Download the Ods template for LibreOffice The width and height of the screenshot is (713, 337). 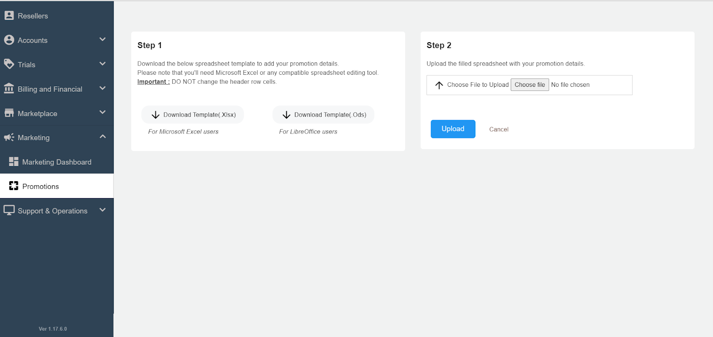click(324, 115)
